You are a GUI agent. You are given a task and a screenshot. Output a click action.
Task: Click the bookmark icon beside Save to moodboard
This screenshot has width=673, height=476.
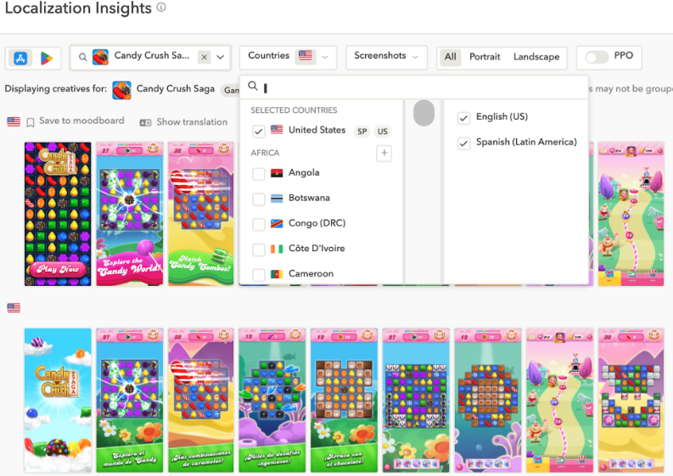31,123
